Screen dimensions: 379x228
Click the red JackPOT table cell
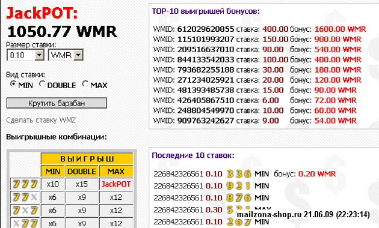(116, 184)
